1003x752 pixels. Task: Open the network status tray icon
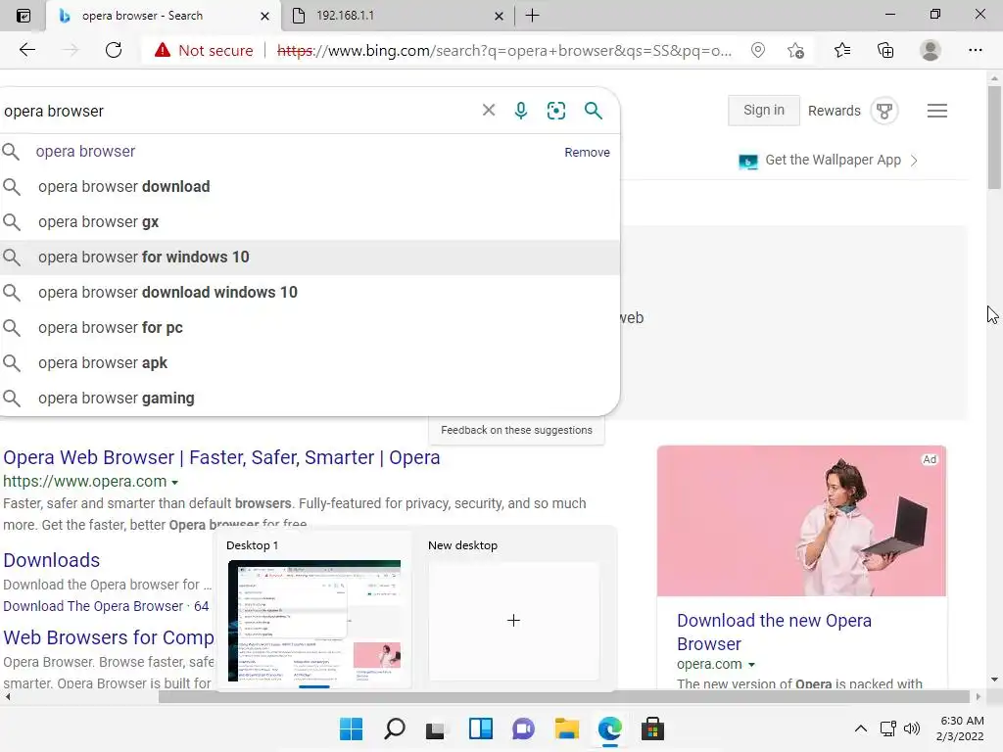coord(887,728)
